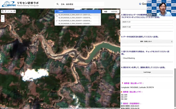The width and height of the screenshot is (176, 109).
Task: Select the hand pan tool
Action: [3, 11]
